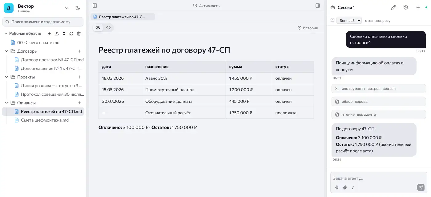Image resolution: width=431 pixels, height=197 pixels.
Task: Click cell 445 000 ₽
Action: (x=249, y=101)
